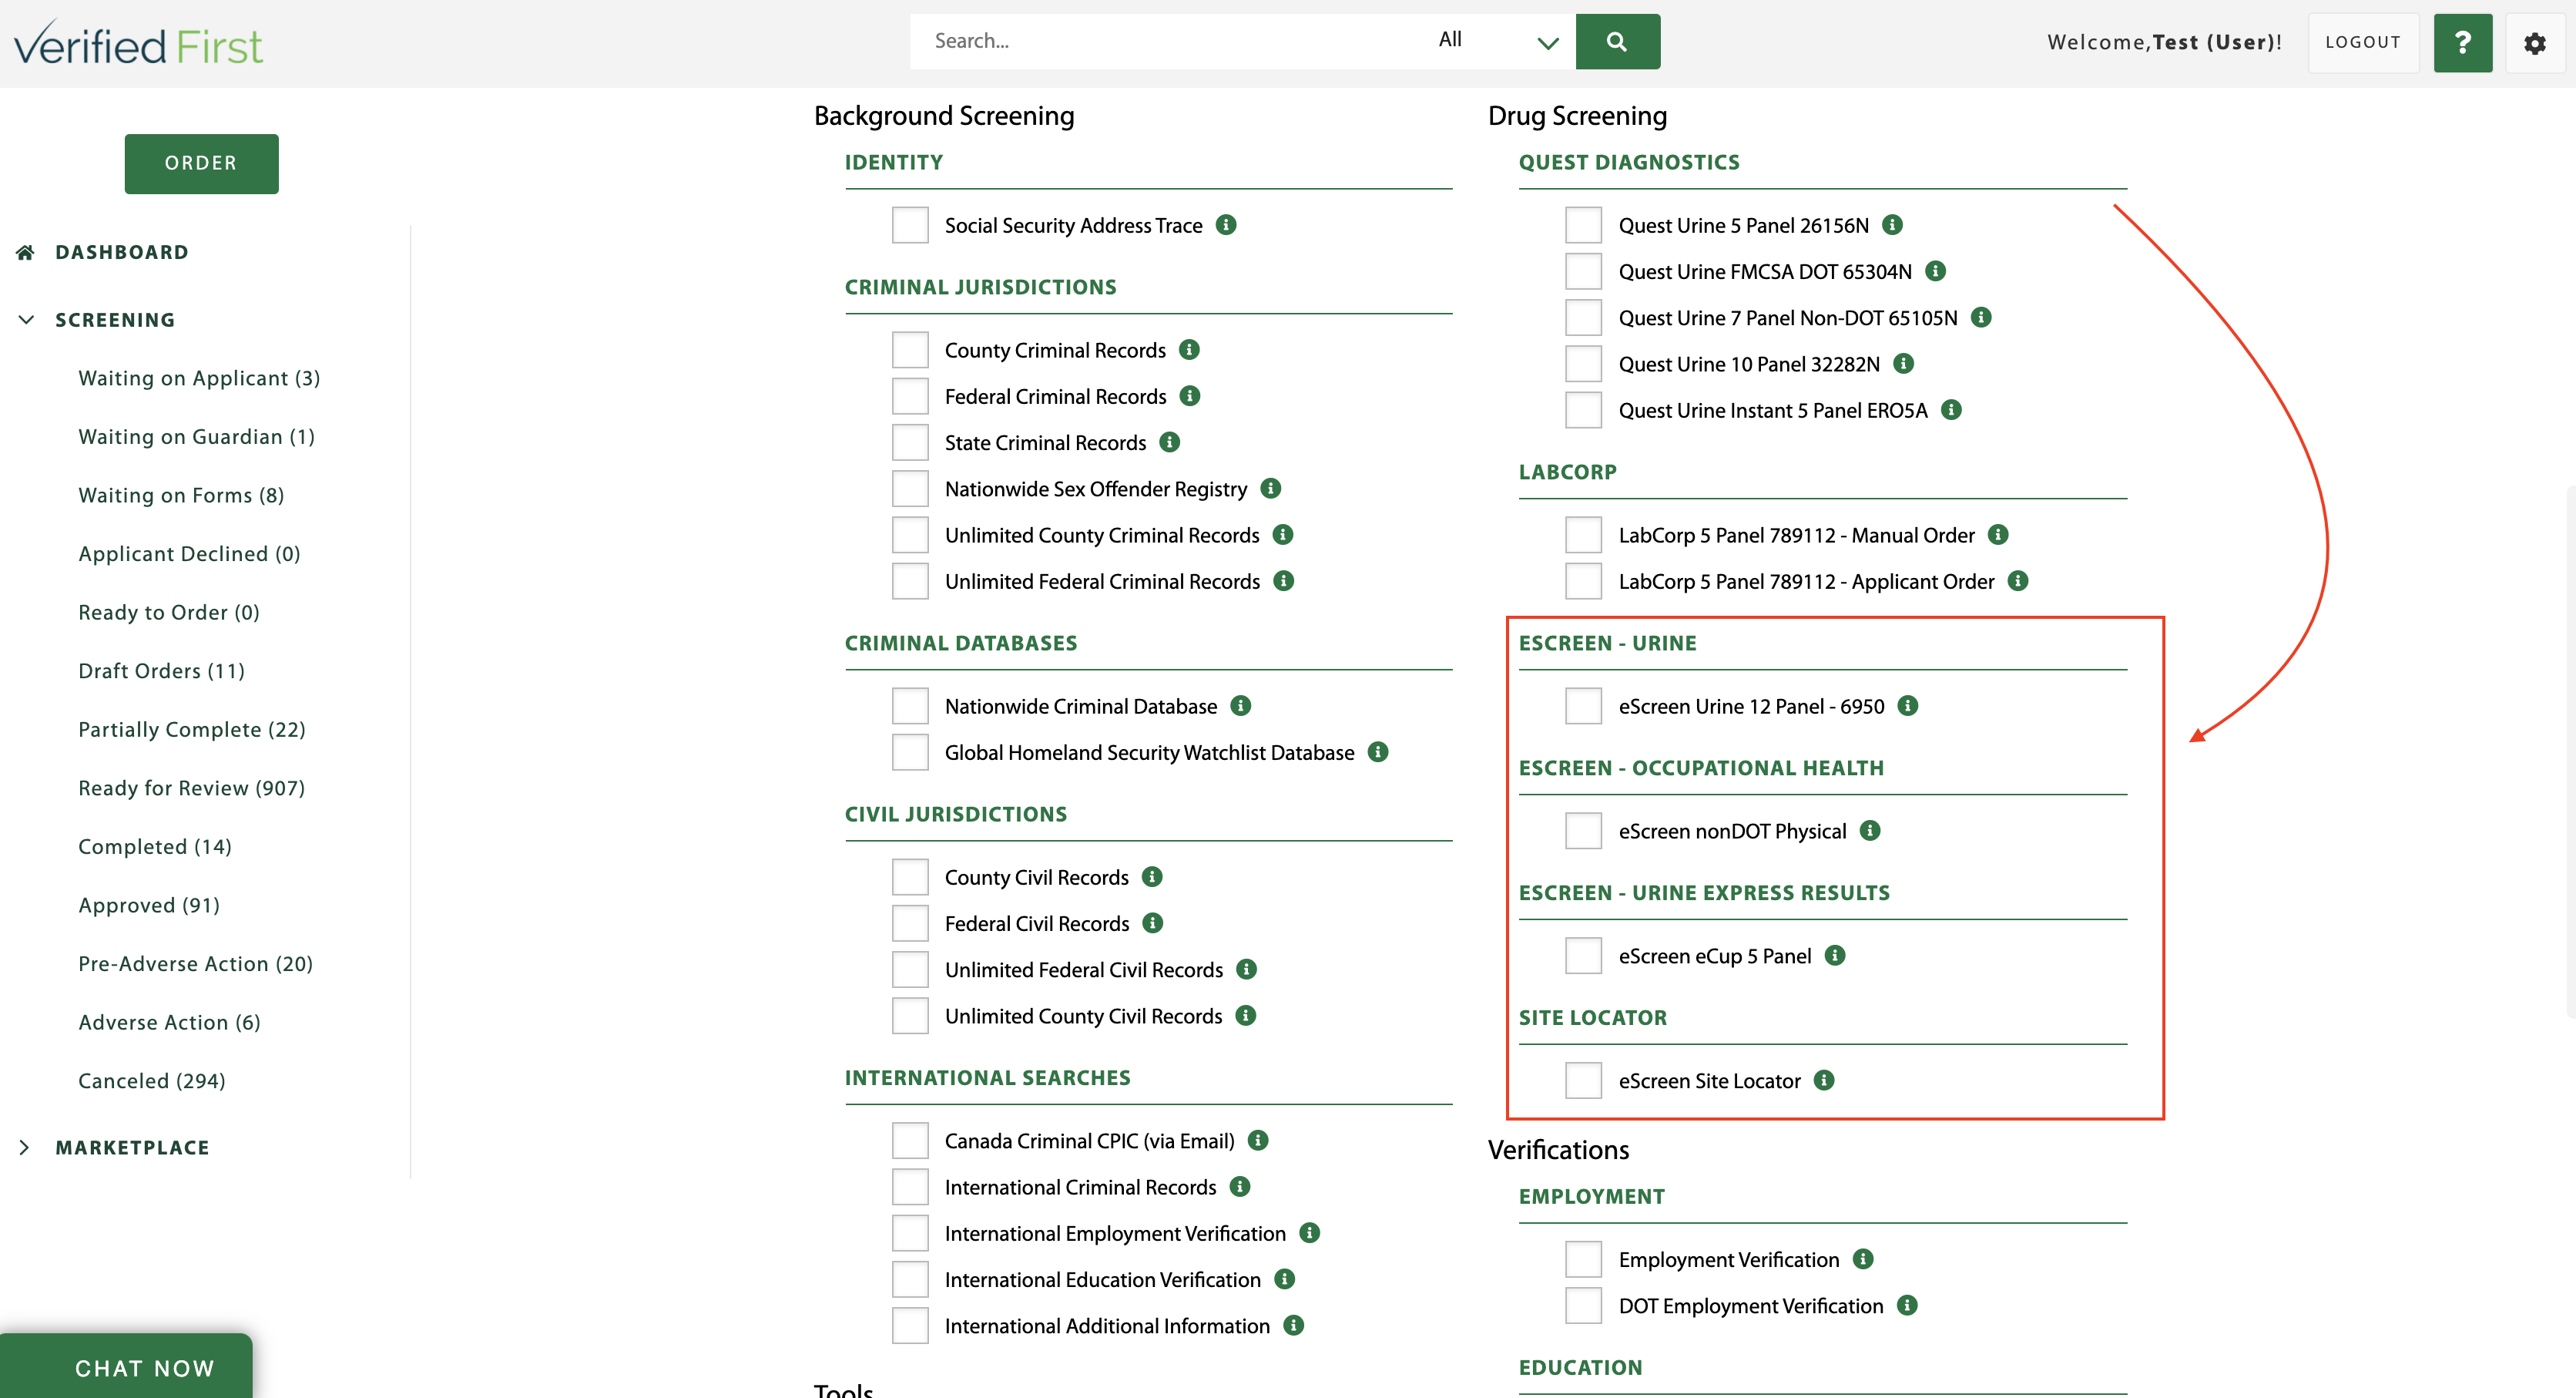Open Adverse Action (6) list
The image size is (2576, 1398).
click(x=169, y=1023)
